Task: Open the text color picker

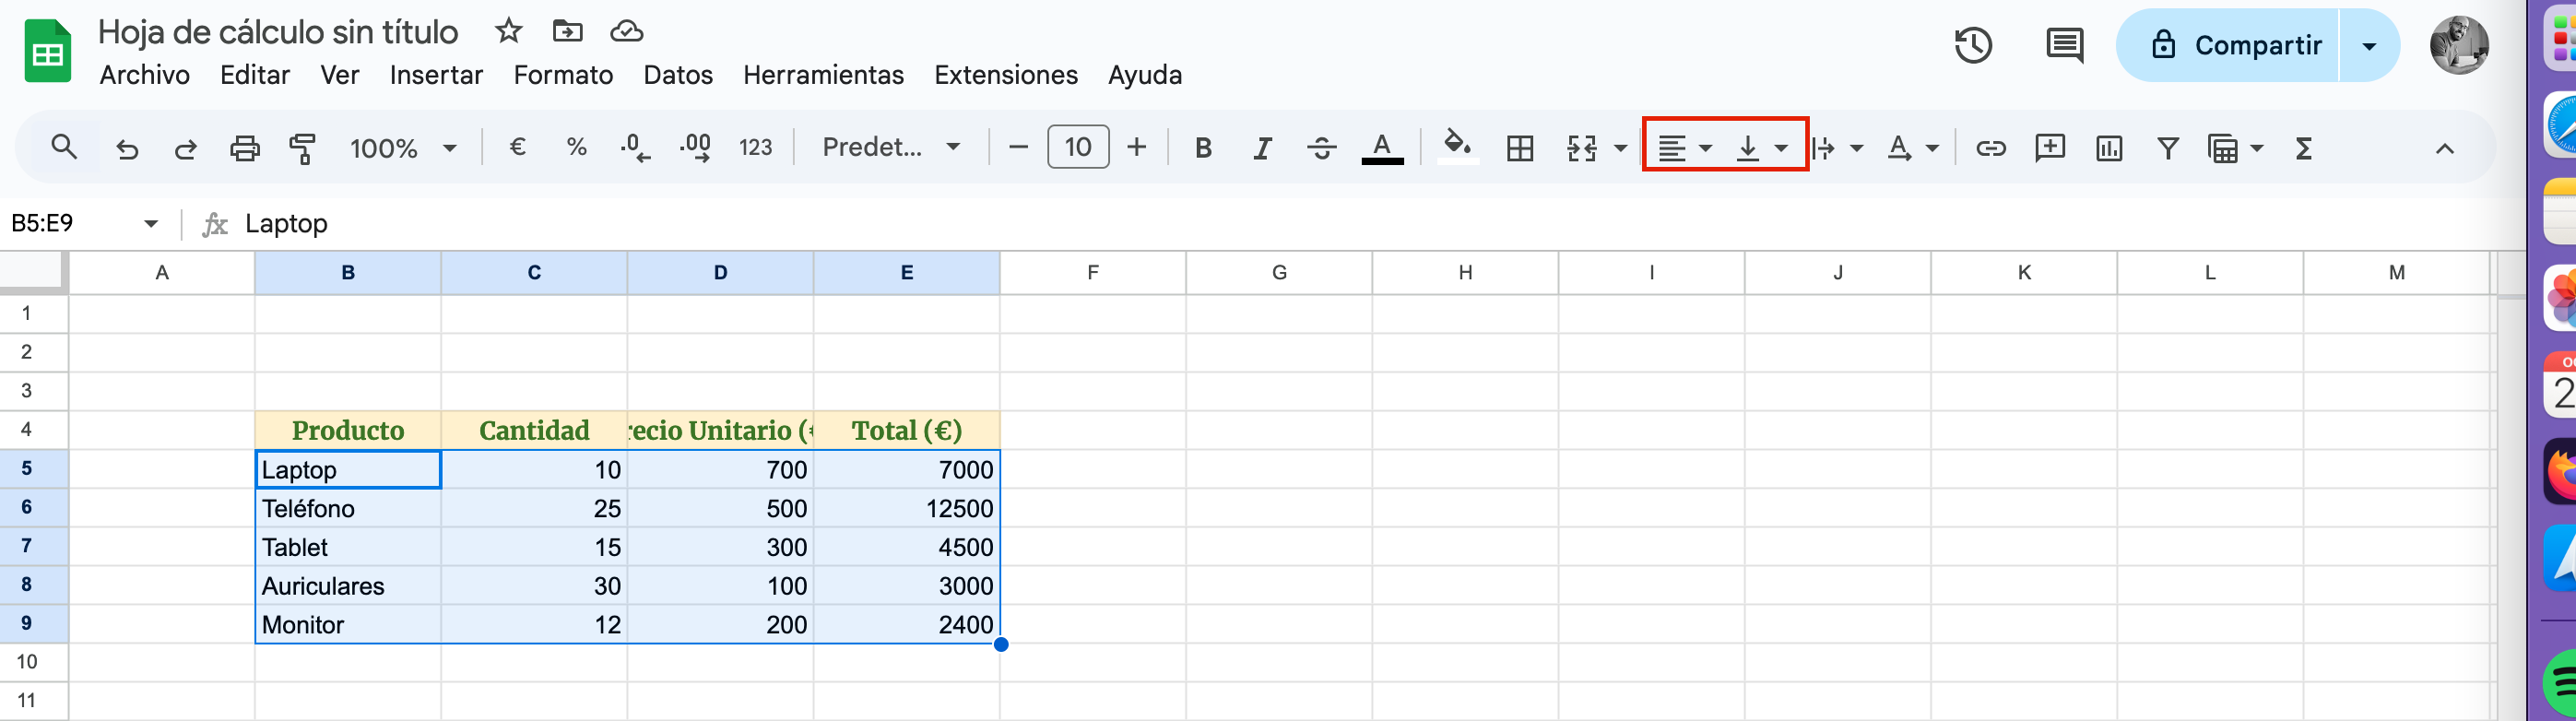Action: coord(1382,148)
